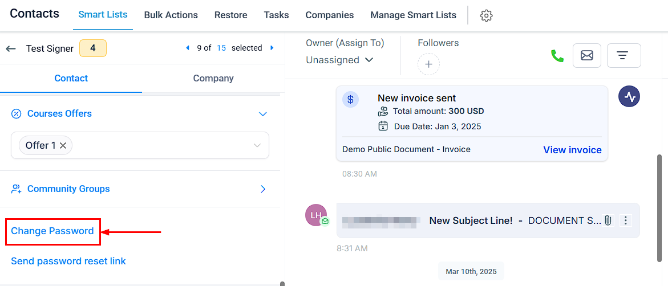The image size is (668, 286).
Task: Click the View invoice link
Action: point(572,150)
